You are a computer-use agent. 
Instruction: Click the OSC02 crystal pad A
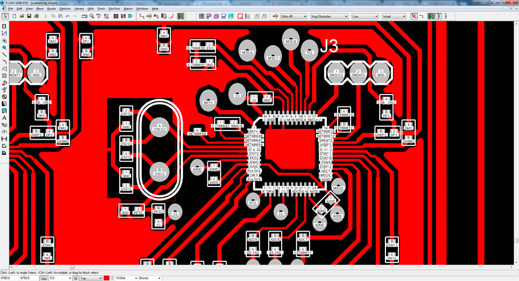pyautogui.click(x=159, y=127)
